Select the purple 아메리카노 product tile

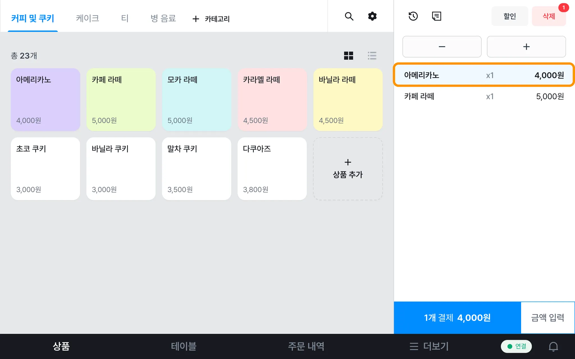coord(45,100)
